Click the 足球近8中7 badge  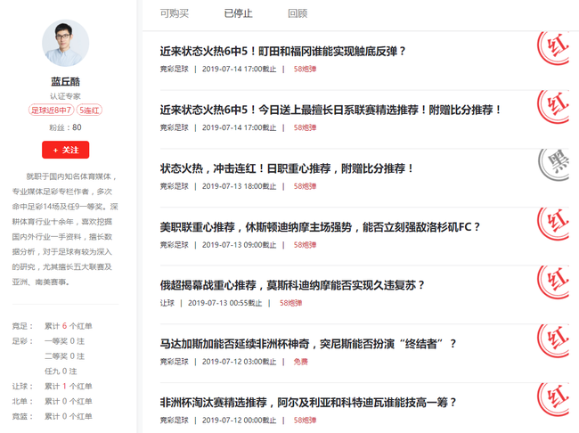(x=51, y=110)
